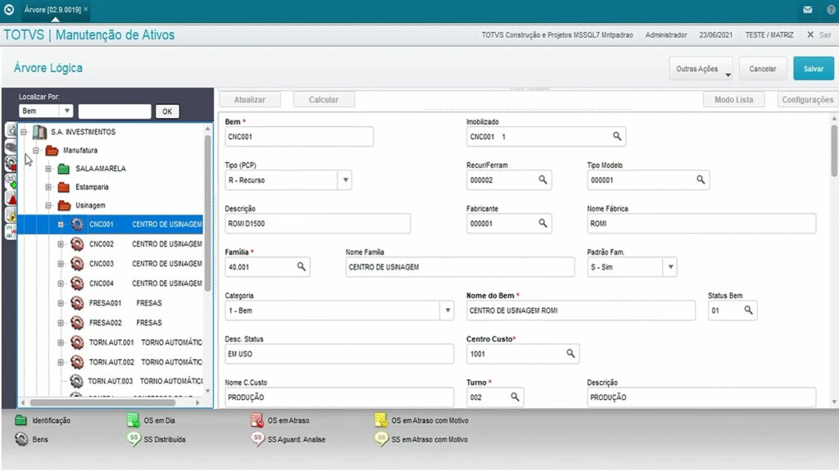839x472 pixels.
Task: Click the folder icon beside Estamparia
Action: (64, 187)
